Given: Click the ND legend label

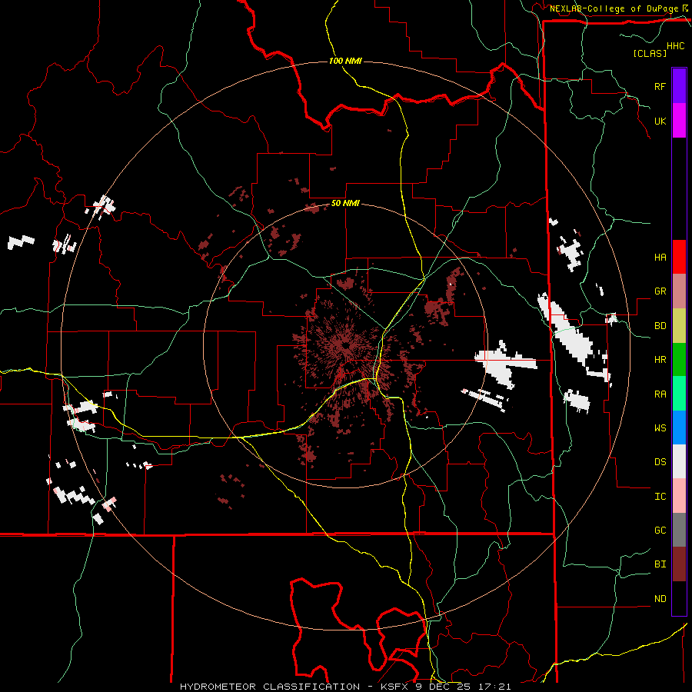Looking at the screenshot, I should click(x=660, y=599).
